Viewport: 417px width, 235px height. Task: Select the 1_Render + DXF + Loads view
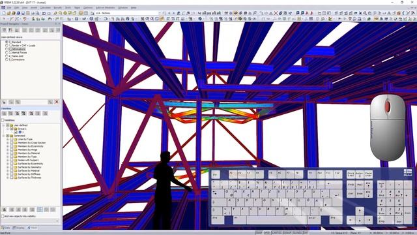(x=22, y=46)
